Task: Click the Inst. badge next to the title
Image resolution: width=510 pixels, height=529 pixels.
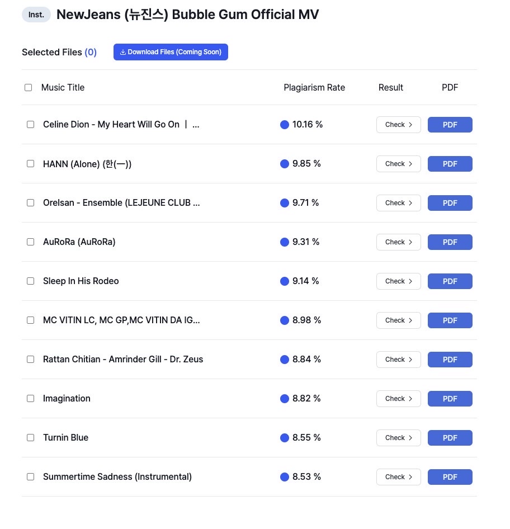Action: [x=36, y=15]
